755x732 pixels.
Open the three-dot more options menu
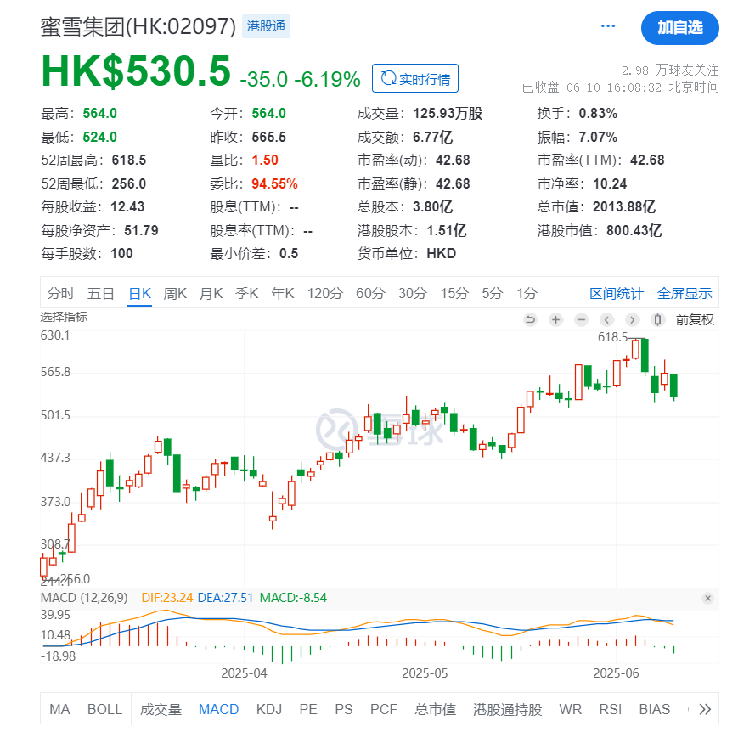click(608, 26)
